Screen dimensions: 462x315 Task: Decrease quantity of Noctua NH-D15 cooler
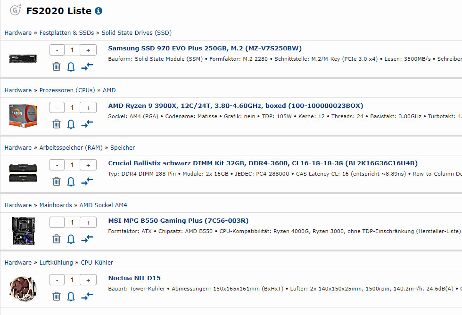[57, 280]
